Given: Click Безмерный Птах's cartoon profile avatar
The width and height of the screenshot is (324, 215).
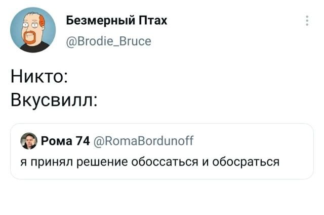Looking at the screenshot, I should click(x=30, y=30).
